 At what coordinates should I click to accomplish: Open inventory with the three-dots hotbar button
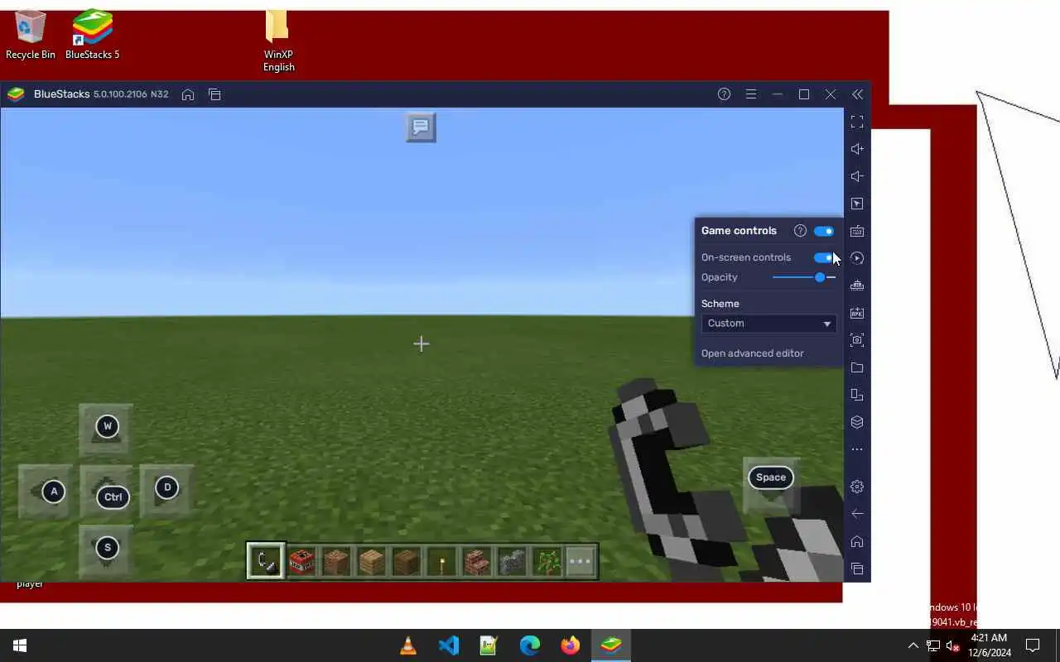[x=581, y=562]
